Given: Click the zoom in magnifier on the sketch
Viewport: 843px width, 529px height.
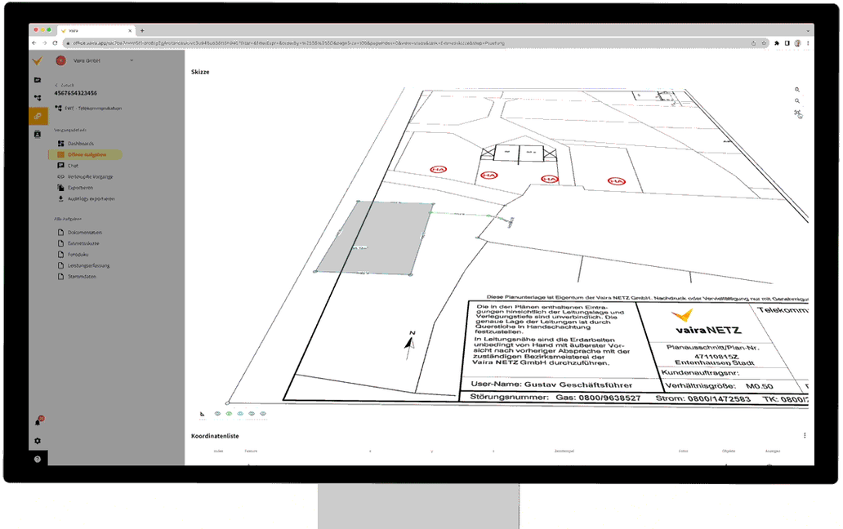Looking at the screenshot, I should pyautogui.click(x=797, y=90).
